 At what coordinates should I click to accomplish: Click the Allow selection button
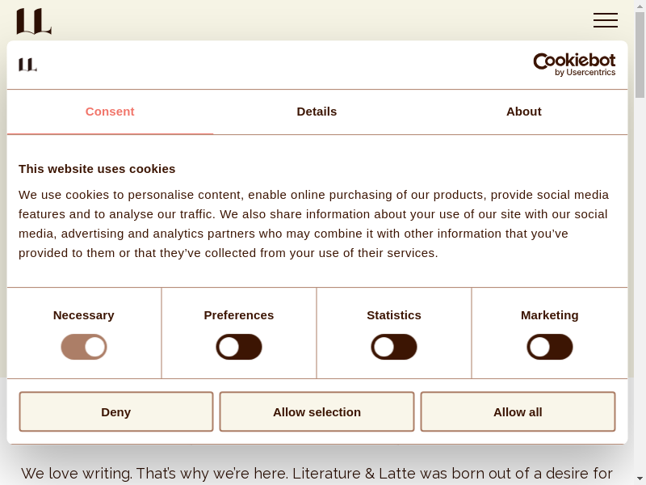pyautogui.click(x=317, y=412)
